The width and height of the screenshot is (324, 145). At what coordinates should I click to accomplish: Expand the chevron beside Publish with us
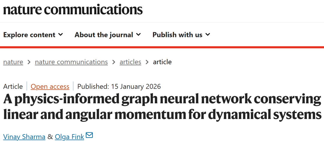coord(208,35)
